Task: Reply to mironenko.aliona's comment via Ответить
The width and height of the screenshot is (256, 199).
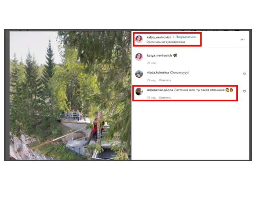Action: pos(165,98)
